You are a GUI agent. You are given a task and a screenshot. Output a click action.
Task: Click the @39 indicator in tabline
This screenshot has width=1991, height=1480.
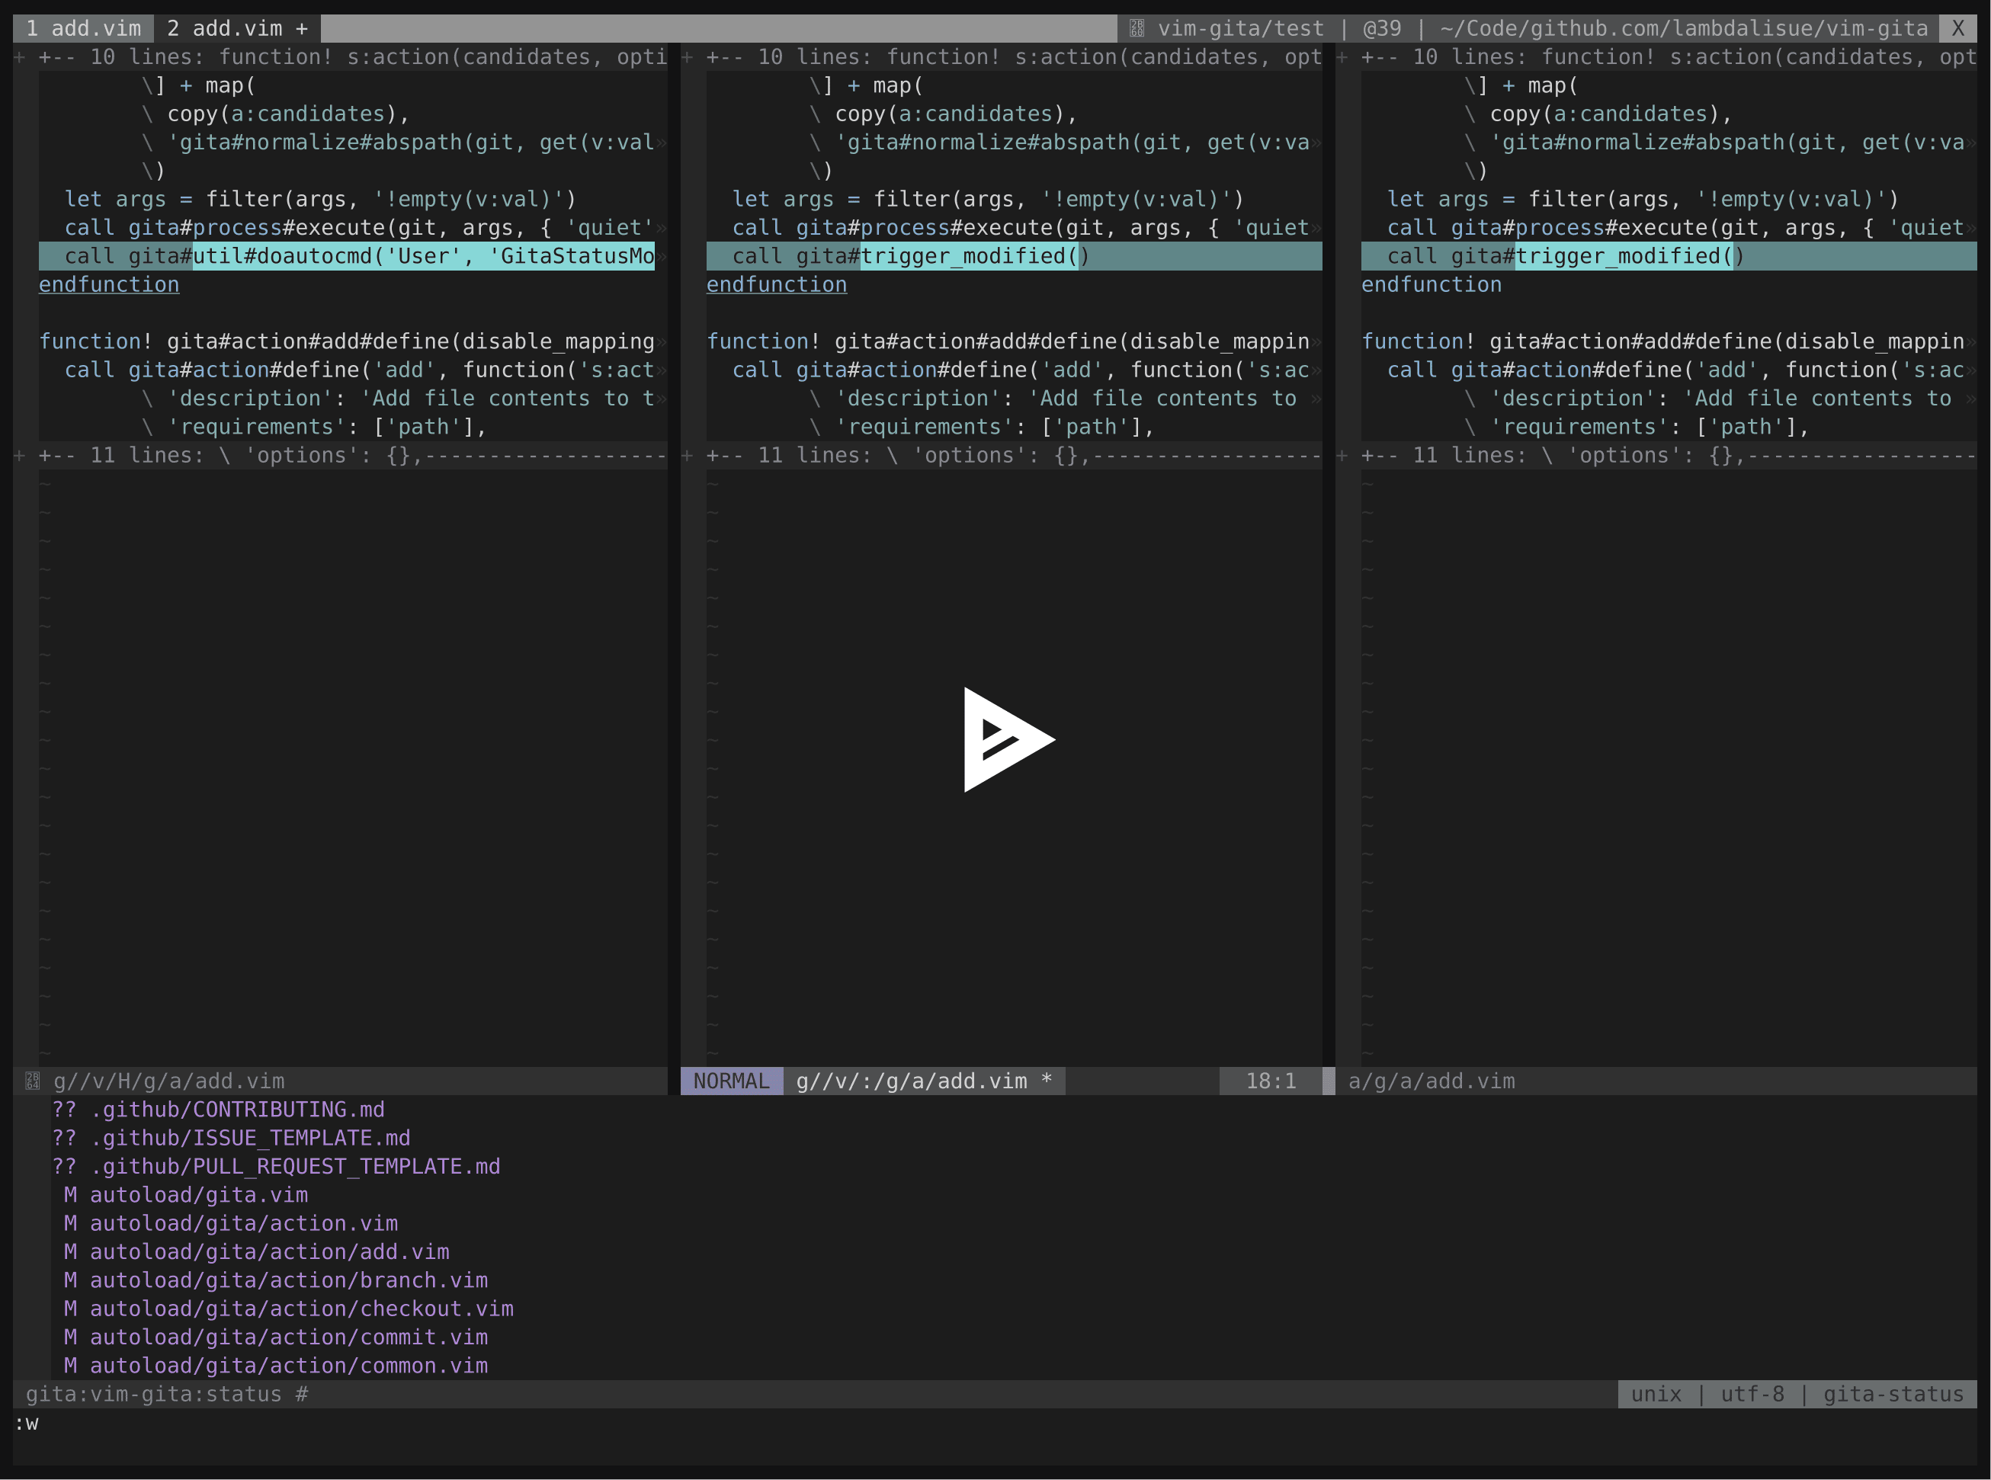pyautogui.click(x=1382, y=29)
